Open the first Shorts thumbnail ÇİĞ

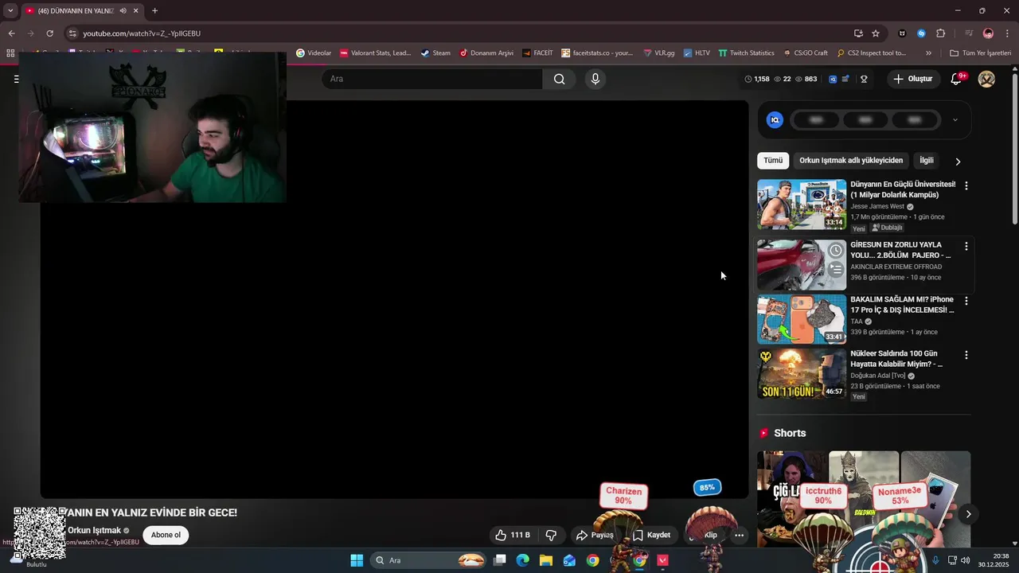[x=792, y=498]
